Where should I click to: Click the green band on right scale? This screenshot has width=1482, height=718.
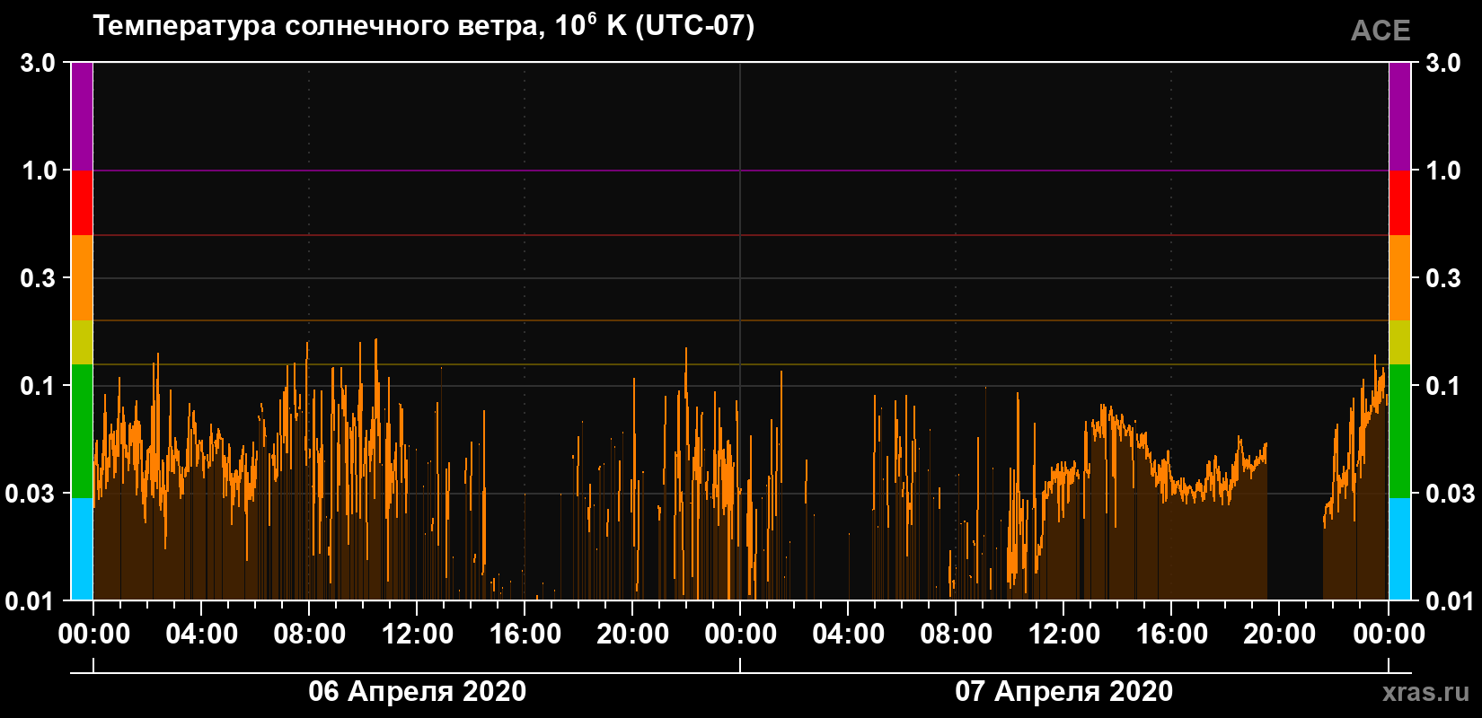coord(1399,431)
